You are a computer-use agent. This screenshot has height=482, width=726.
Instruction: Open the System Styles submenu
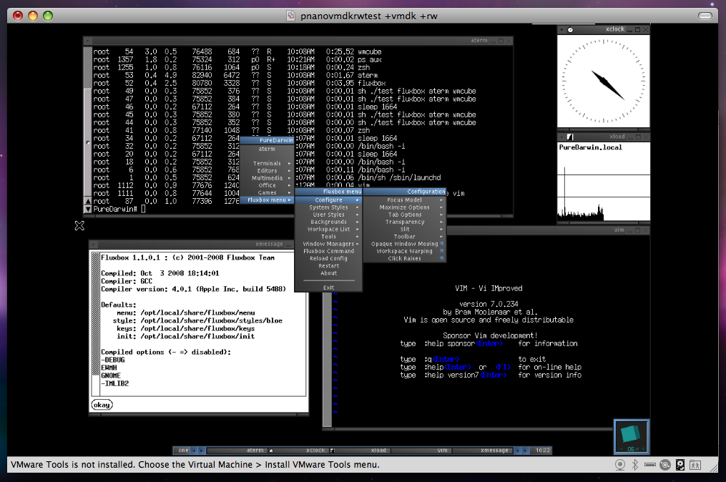[329, 207]
